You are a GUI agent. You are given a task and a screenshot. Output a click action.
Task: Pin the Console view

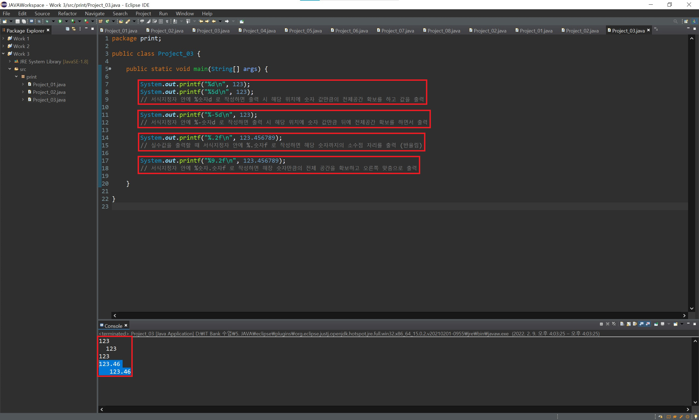656,324
